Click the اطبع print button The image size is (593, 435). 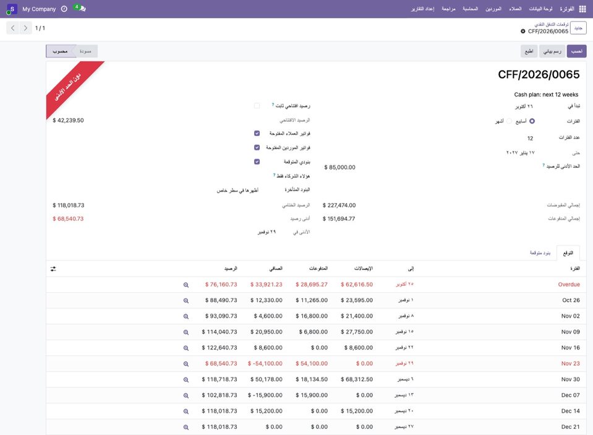[x=529, y=51]
